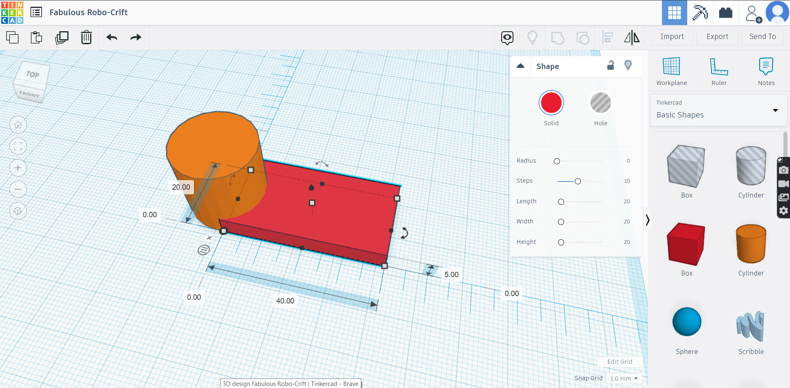Image resolution: width=790 pixels, height=388 pixels.
Task: Click the Mirror (flip) tool
Action: coord(632,37)
